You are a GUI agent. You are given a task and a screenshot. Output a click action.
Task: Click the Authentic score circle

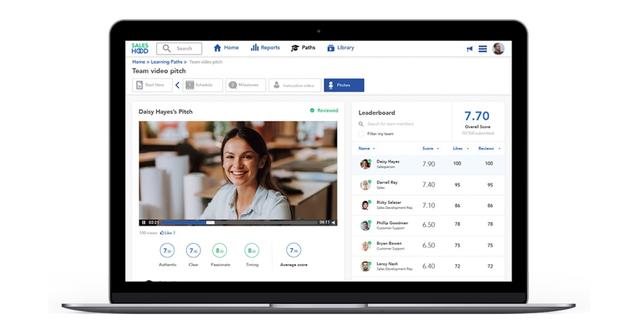click(167, 251)
